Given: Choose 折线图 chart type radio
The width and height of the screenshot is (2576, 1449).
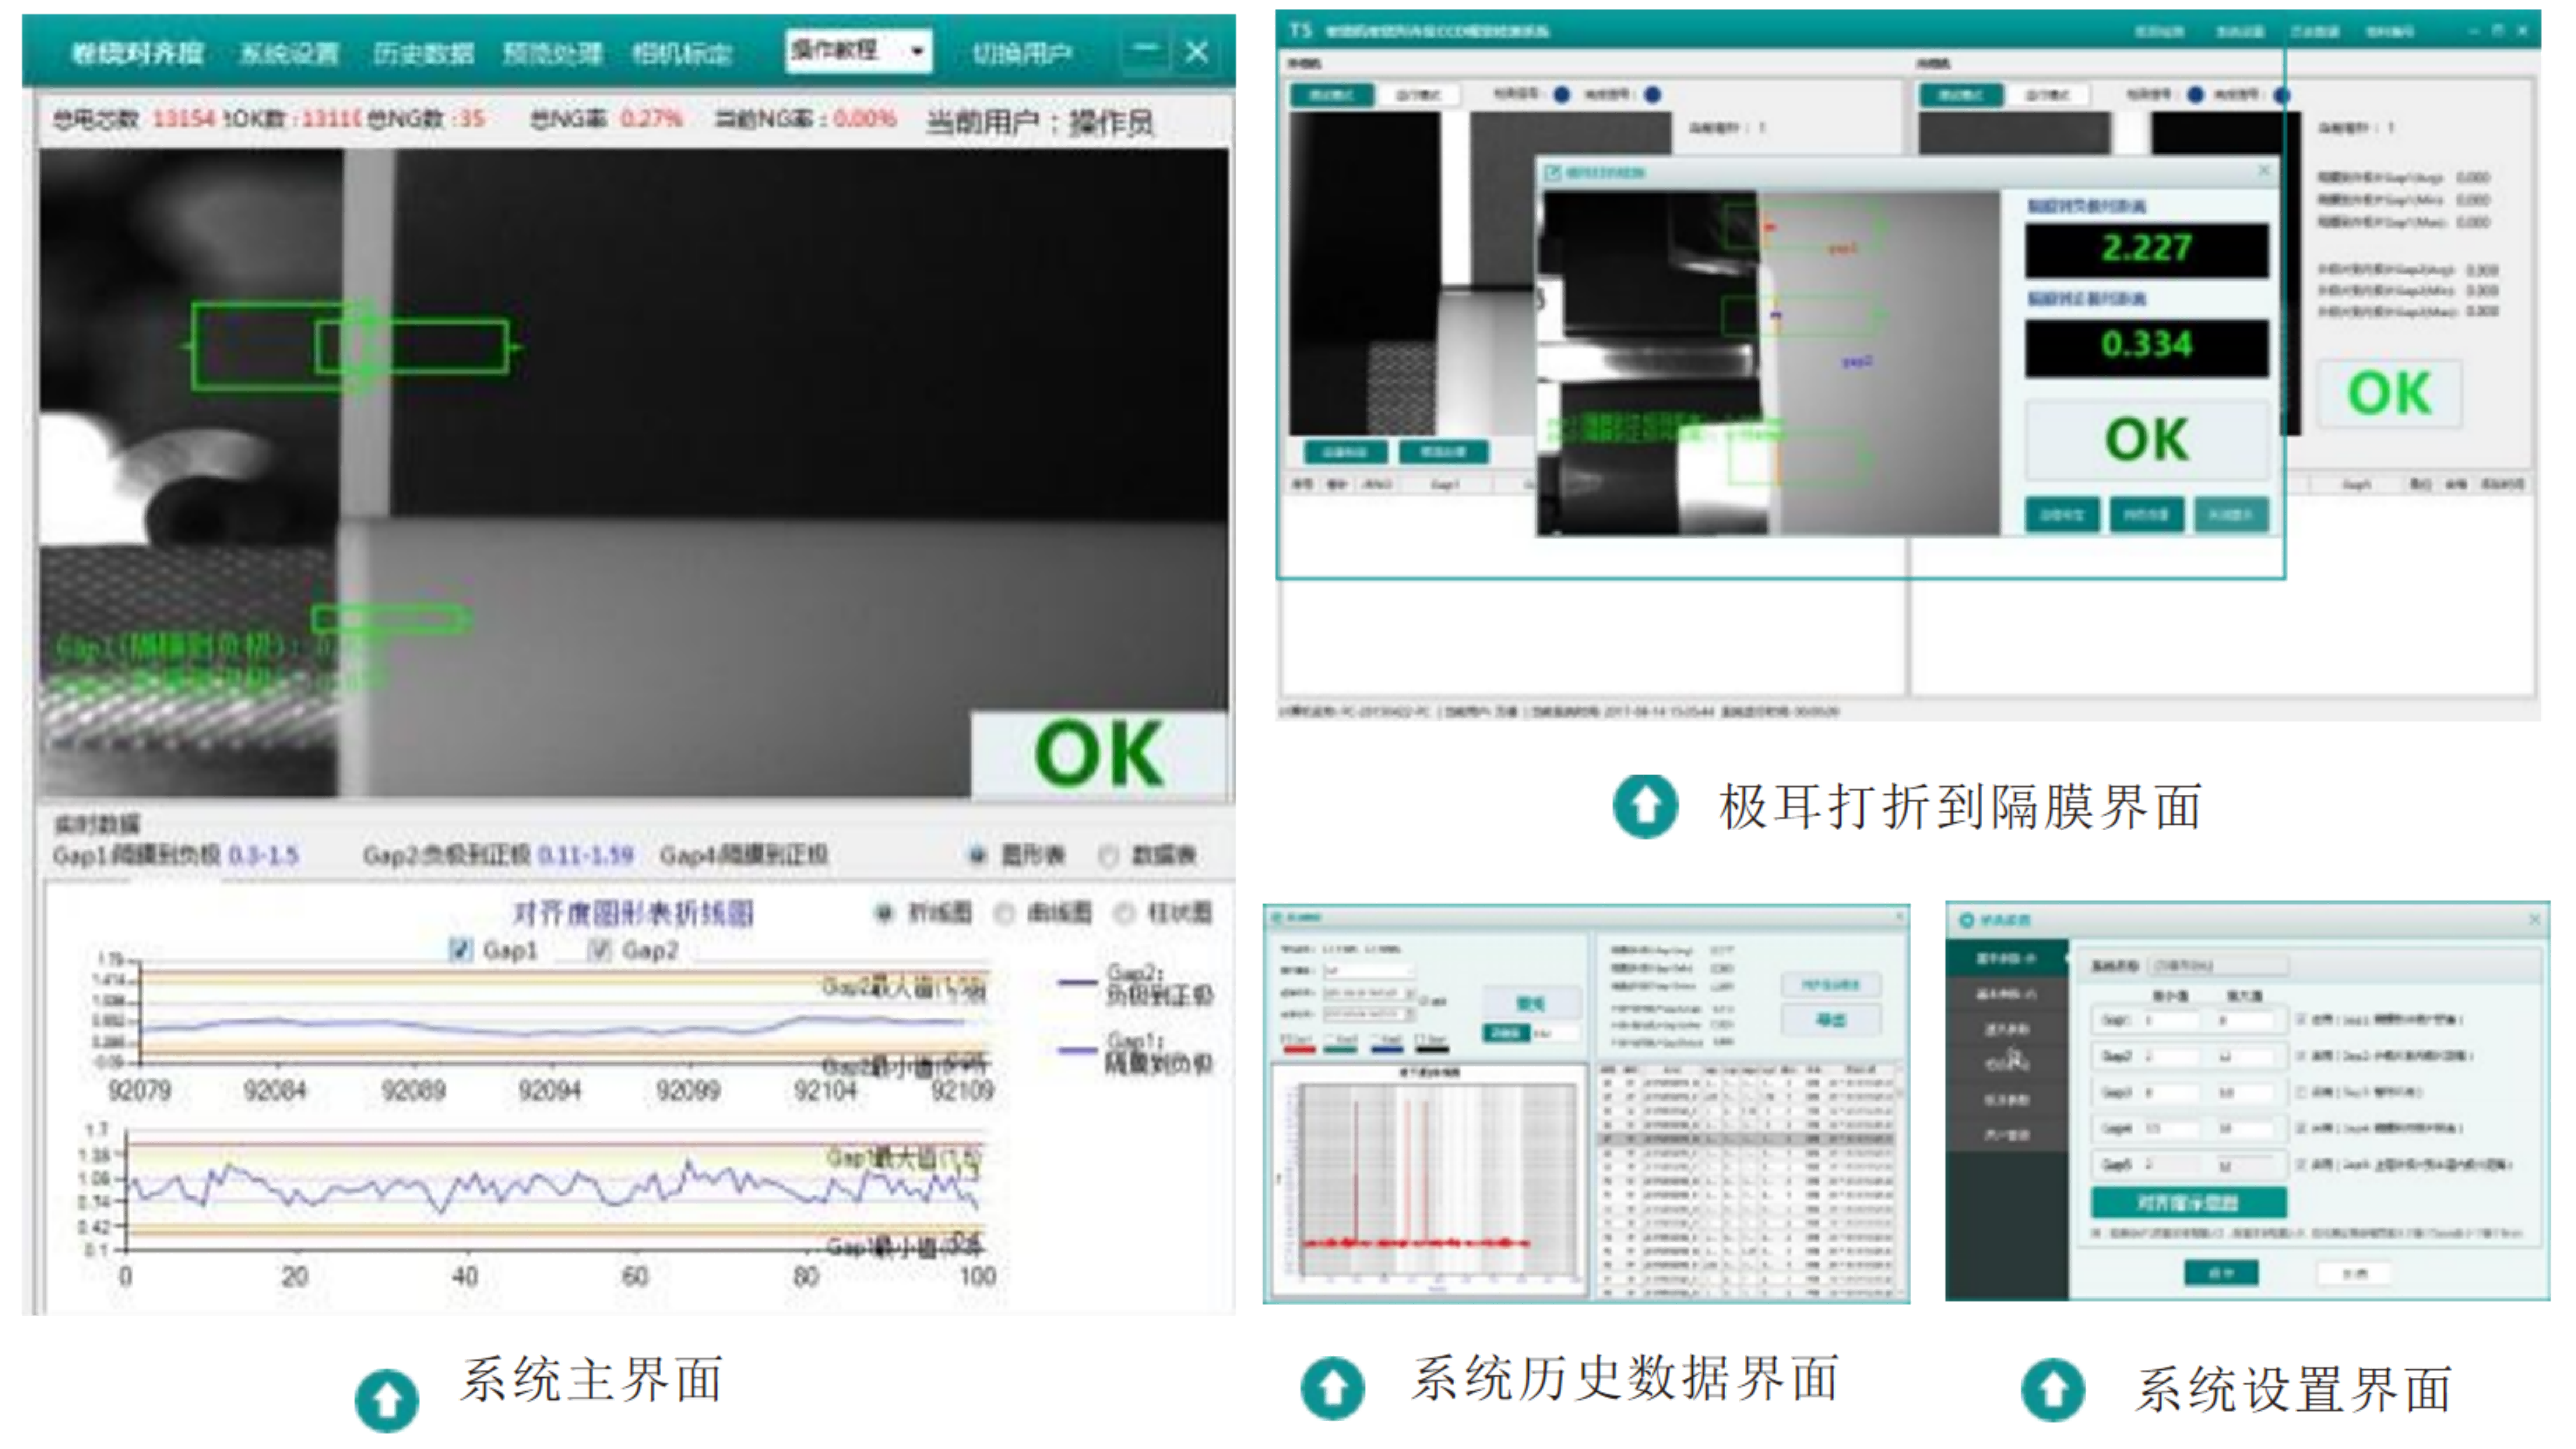Looking at the screenshot, I should pyautogui.click(x=884, y=913).
